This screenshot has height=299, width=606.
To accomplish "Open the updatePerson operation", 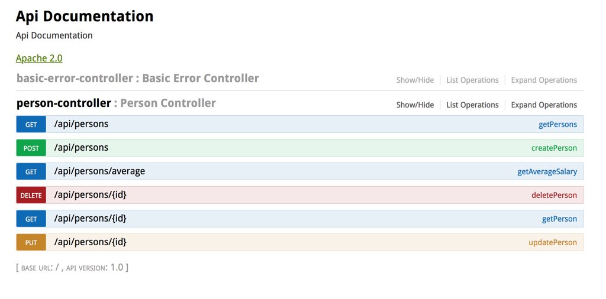I will (x=553, y=243).
